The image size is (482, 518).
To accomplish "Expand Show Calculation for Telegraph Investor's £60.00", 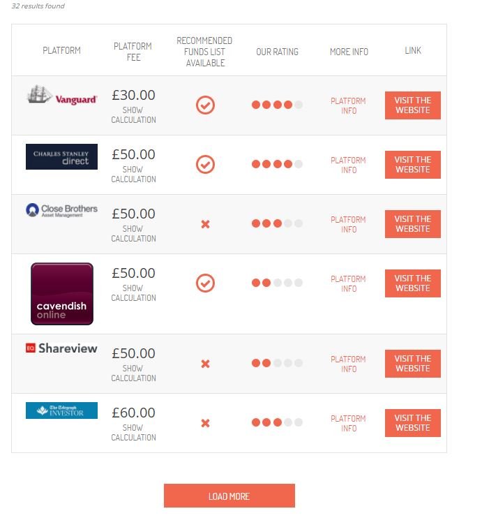I will click(133, 433).
